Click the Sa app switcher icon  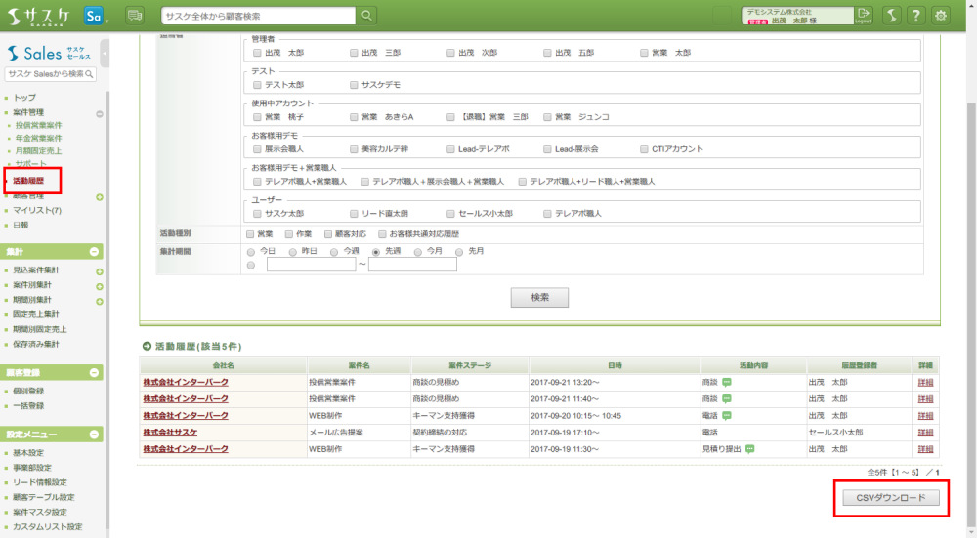pyautogui.click(x=95, y=15)
